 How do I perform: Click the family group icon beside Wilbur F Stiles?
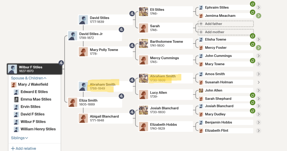pyautogui.click(x=61, y=63)
